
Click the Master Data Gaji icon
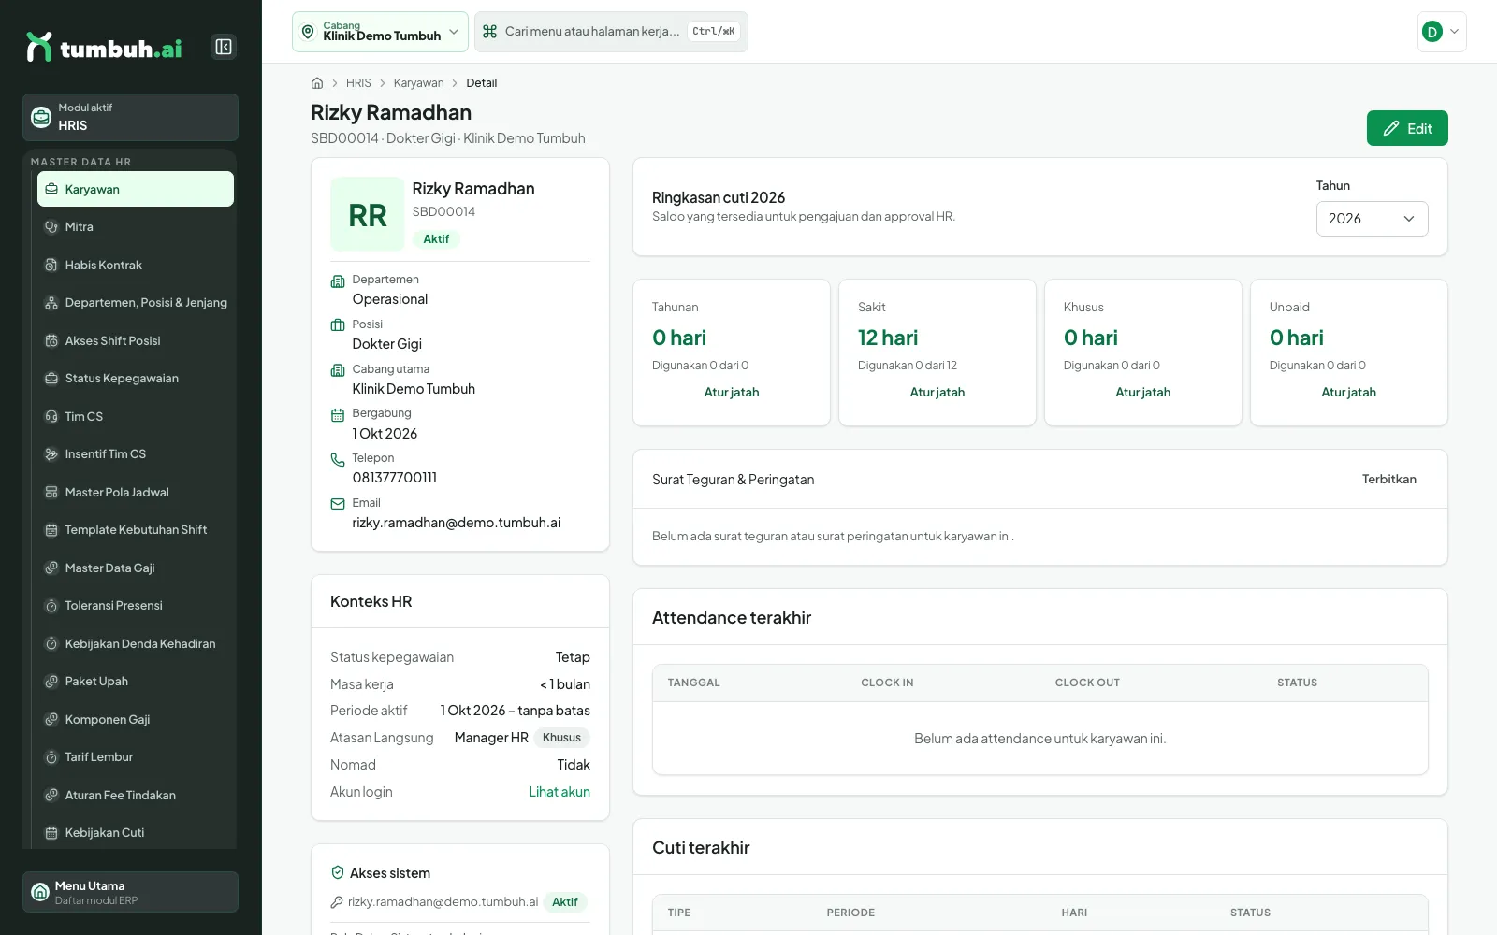(51, 568)
